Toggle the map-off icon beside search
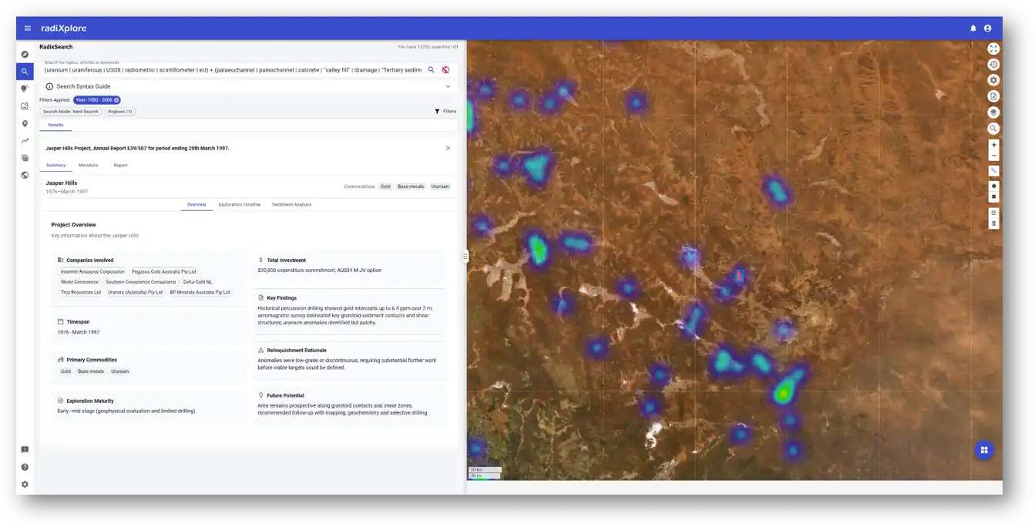This screenshot has width=1035, height=527. [x=445, y=70]
